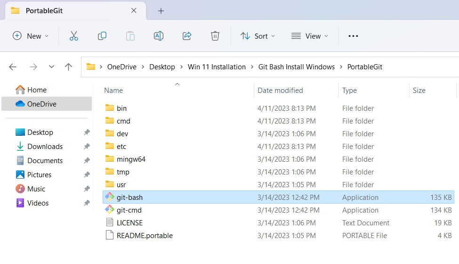Expand chevron after OneDrive in breadcrumb

click(x=143, y=67)
